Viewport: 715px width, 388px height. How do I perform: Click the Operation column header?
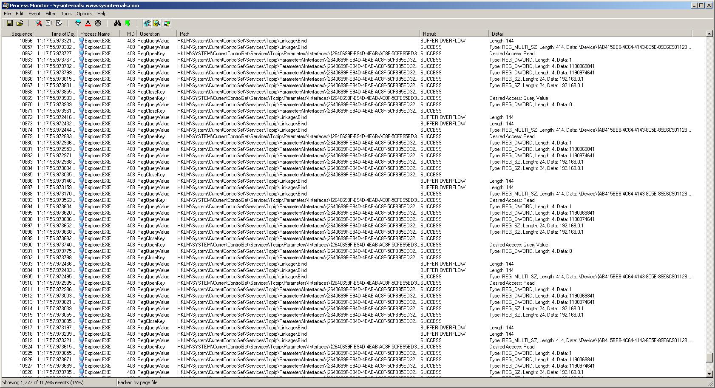(156, 34)
